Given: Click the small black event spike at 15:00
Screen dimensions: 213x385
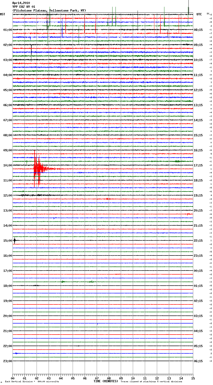Looking at the screenshot, I should 15,241.
